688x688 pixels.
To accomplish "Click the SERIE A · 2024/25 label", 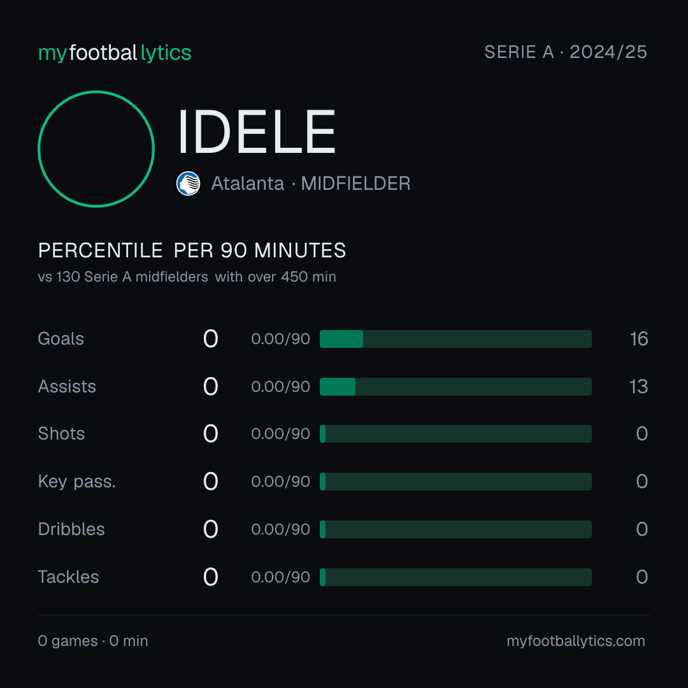I will click(566, 52).
